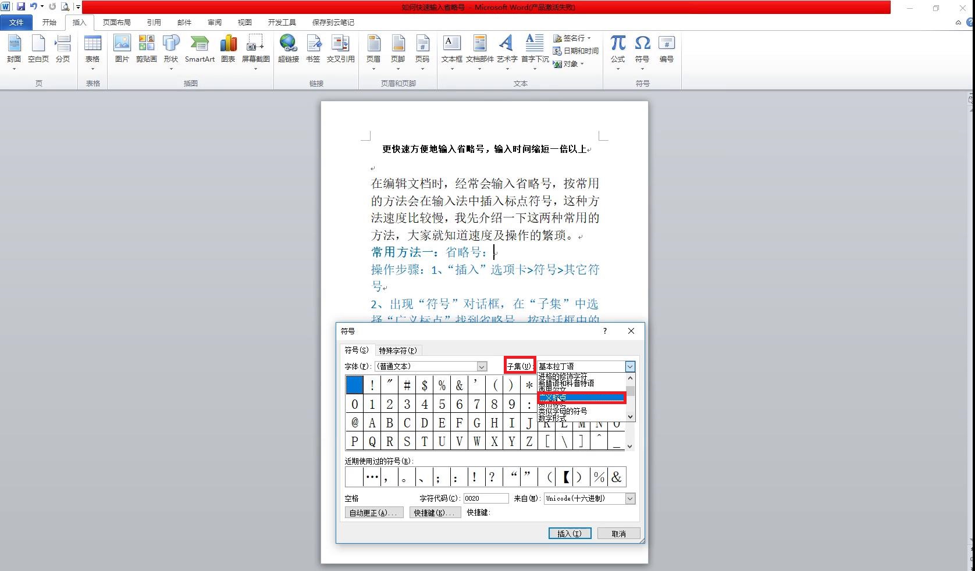Open Print Preview from quick access toolbar
This screenshot has height=571, width=975.
tap(65, 6)
